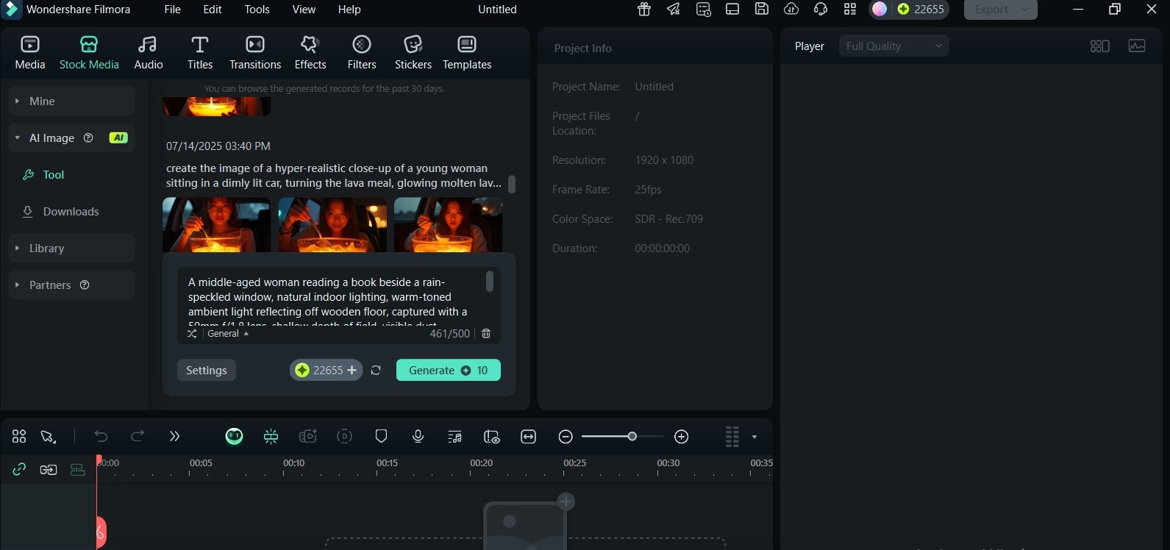Viewport: 1170px width, 550px height.
Task: Click the headset support icon
Action: (x=821, y=9)
